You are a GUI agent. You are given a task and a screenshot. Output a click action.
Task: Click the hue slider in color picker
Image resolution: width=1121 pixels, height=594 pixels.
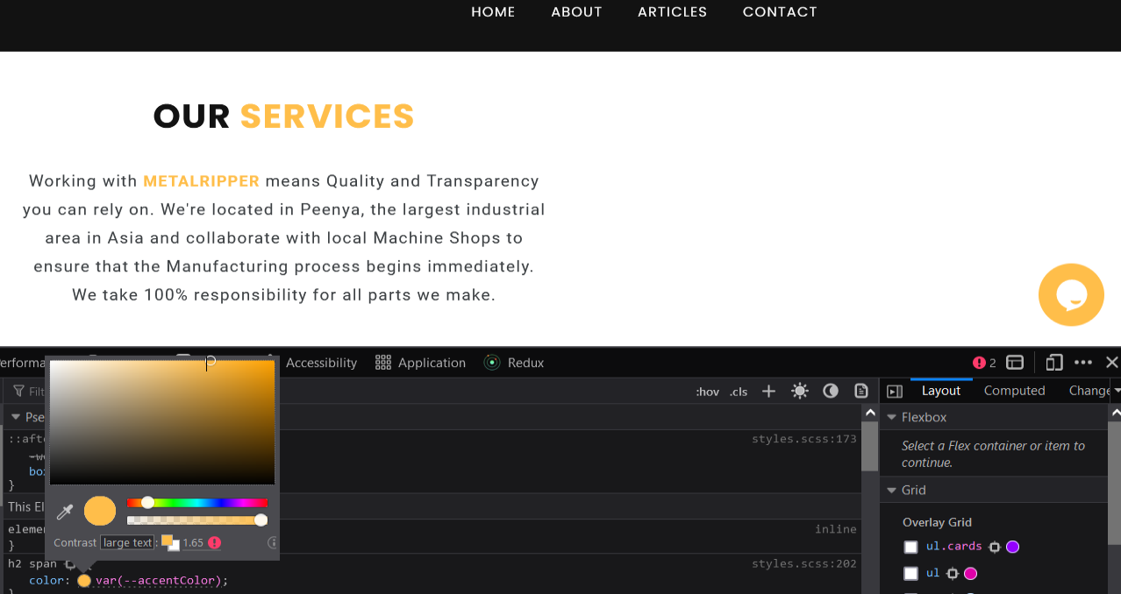pos(197,503)
